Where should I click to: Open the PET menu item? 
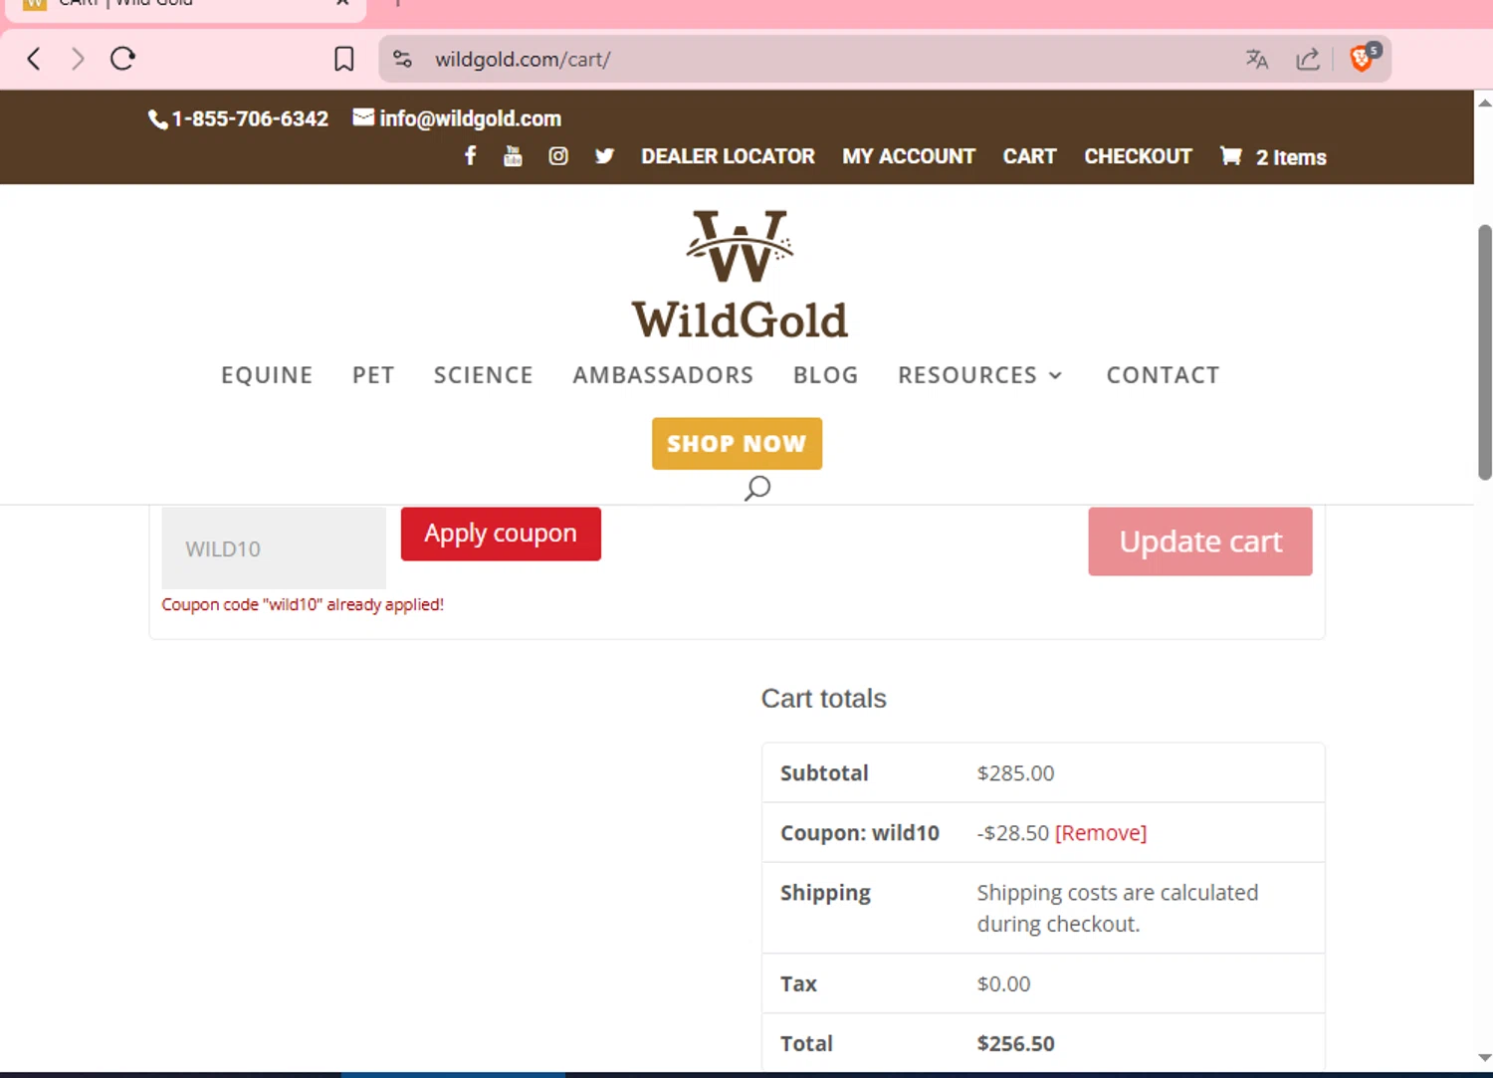[x=373, y=375]
